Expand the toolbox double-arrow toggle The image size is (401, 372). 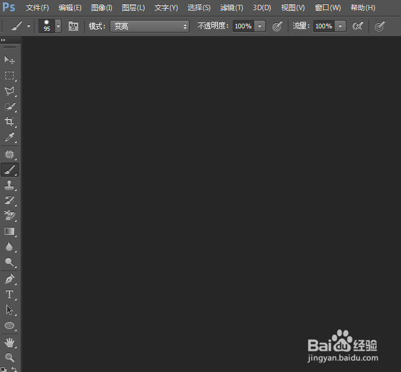click(x=3, y=40)
